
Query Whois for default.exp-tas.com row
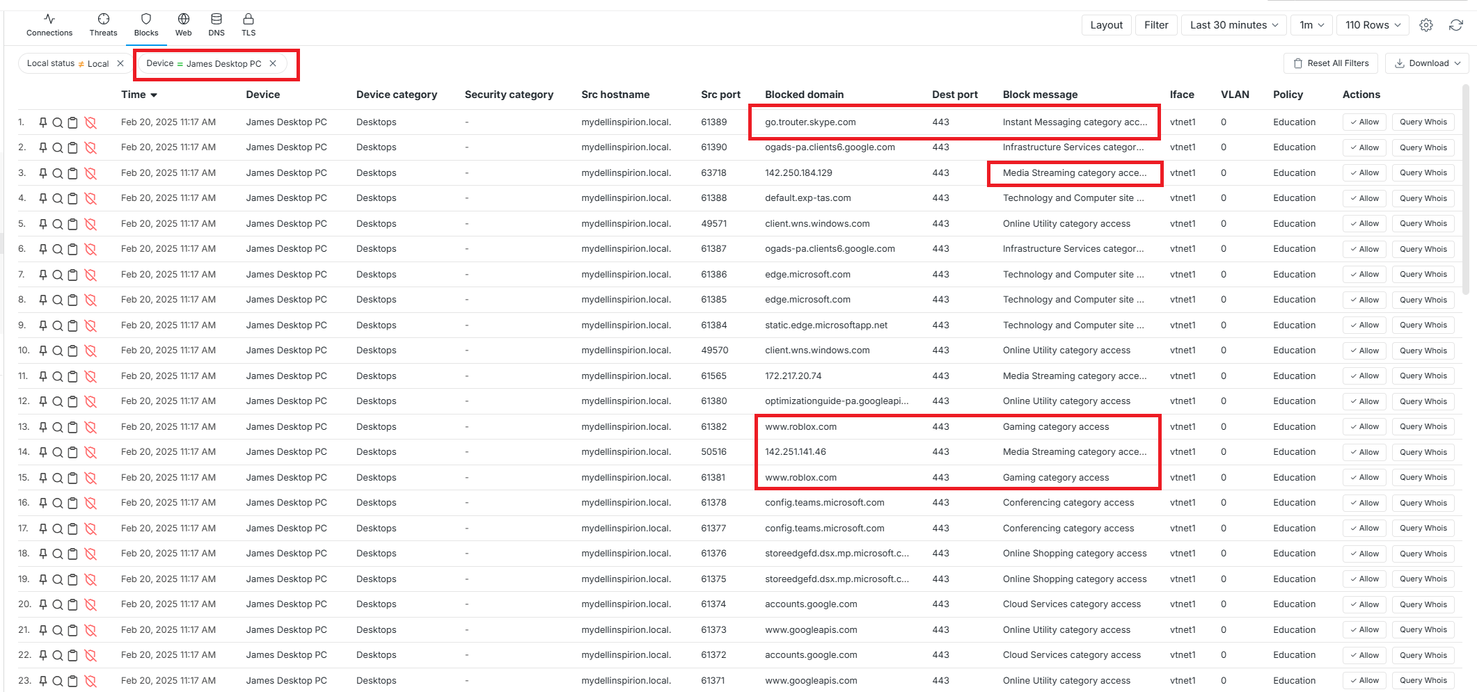tap(1423, 198)
